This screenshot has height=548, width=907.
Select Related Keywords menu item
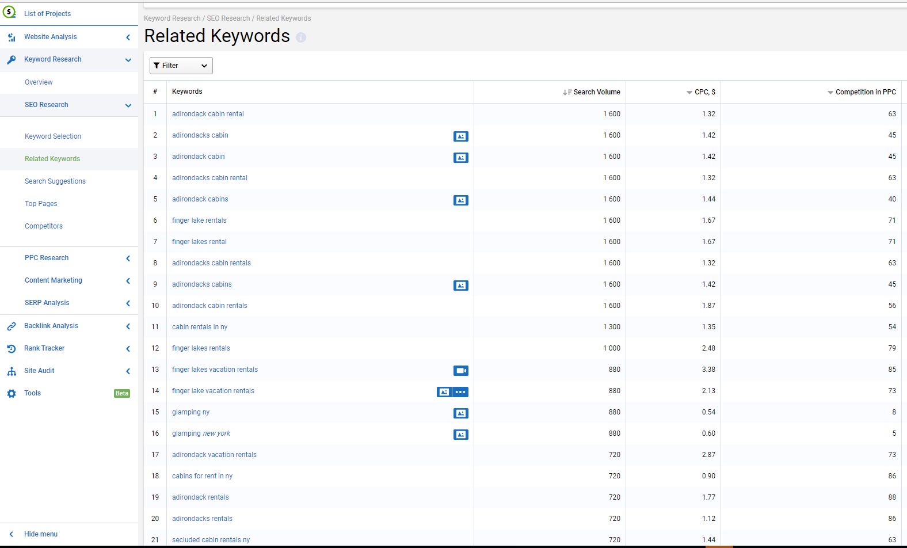point(52,159)
